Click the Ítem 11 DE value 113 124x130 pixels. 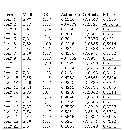pyautogui.click(x=46, y=68)
